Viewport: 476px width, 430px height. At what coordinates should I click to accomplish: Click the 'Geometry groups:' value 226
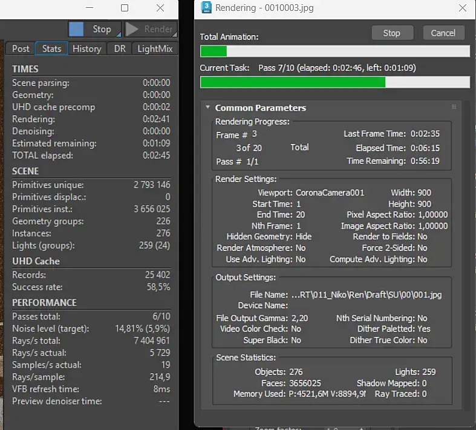(163, 221)
